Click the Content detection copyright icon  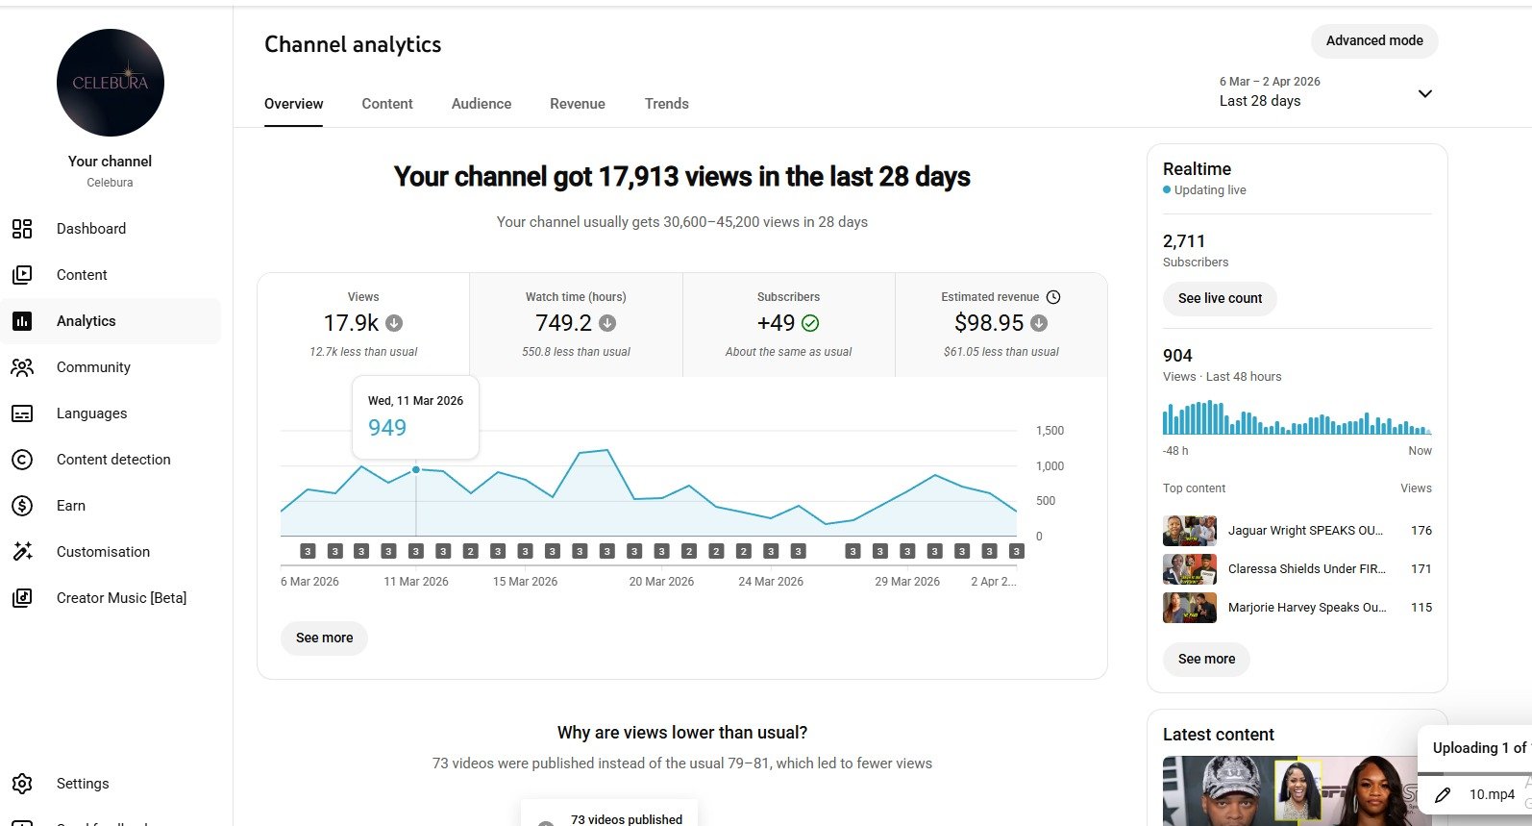tap(22, 460)
